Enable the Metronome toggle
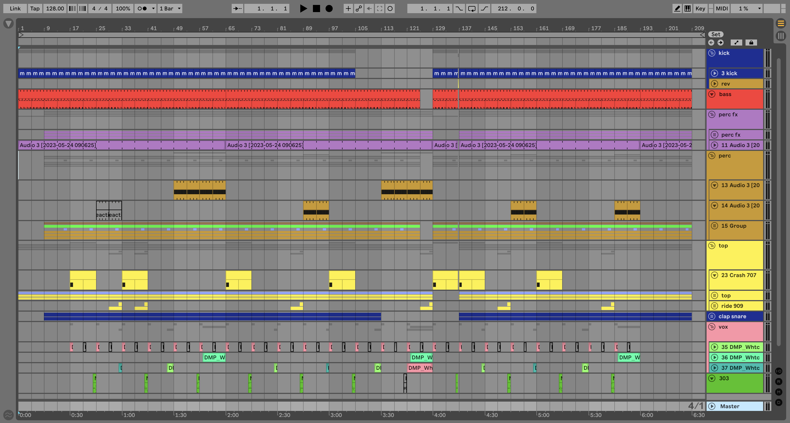This screenshot has width=790, height=423. [142, 9]
